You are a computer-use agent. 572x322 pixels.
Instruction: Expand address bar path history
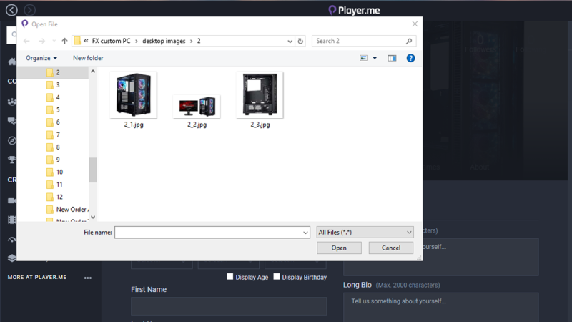(290, 41)
